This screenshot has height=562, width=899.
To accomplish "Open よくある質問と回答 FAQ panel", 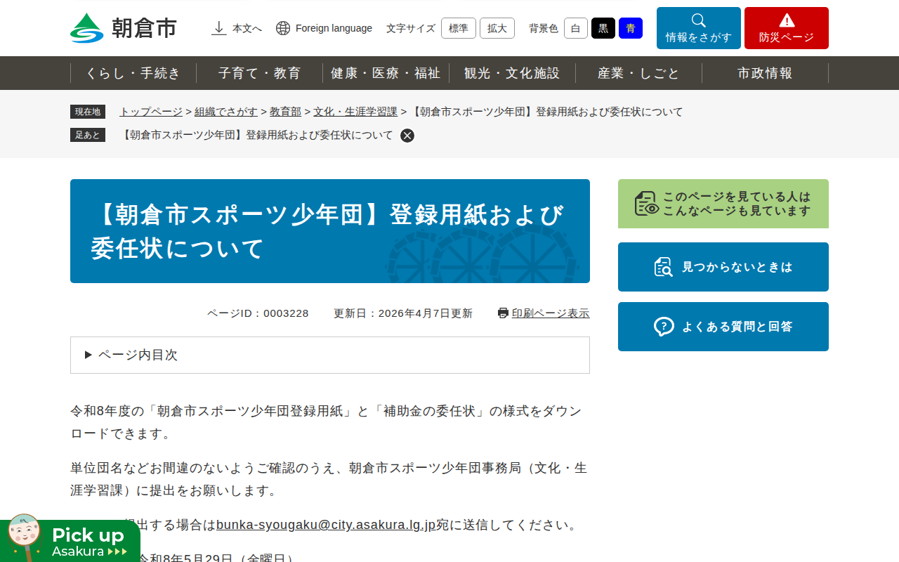I will coord(723,326).
